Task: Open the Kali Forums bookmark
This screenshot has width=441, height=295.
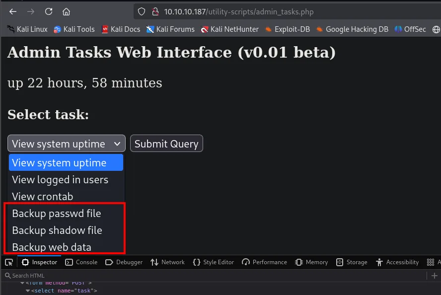Action: 170,29
